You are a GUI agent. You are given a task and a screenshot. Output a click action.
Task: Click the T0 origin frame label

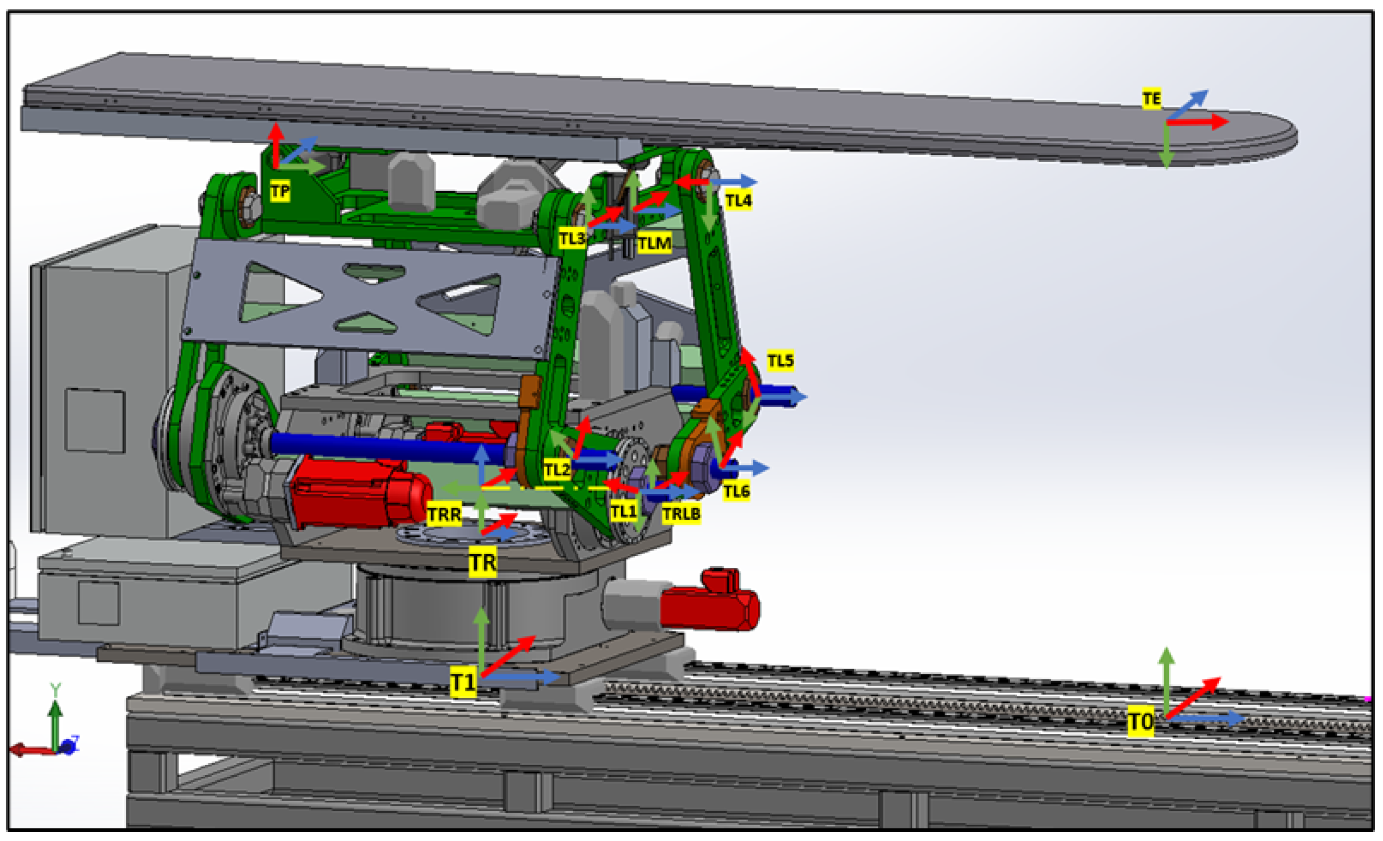click(1141, 721)
